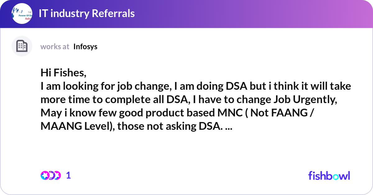Image resolution: width=373 pixels, height=195 pixels.
Task: Click the purple lightbulb reaction icon
Action: click(x=51, y=175)
